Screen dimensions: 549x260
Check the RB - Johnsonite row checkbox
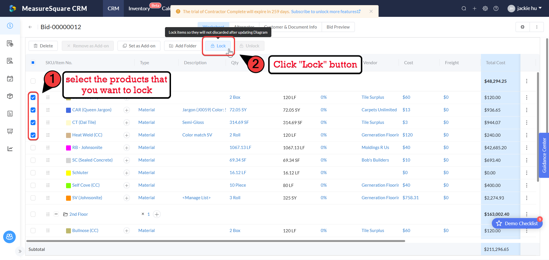coord(33,148)
